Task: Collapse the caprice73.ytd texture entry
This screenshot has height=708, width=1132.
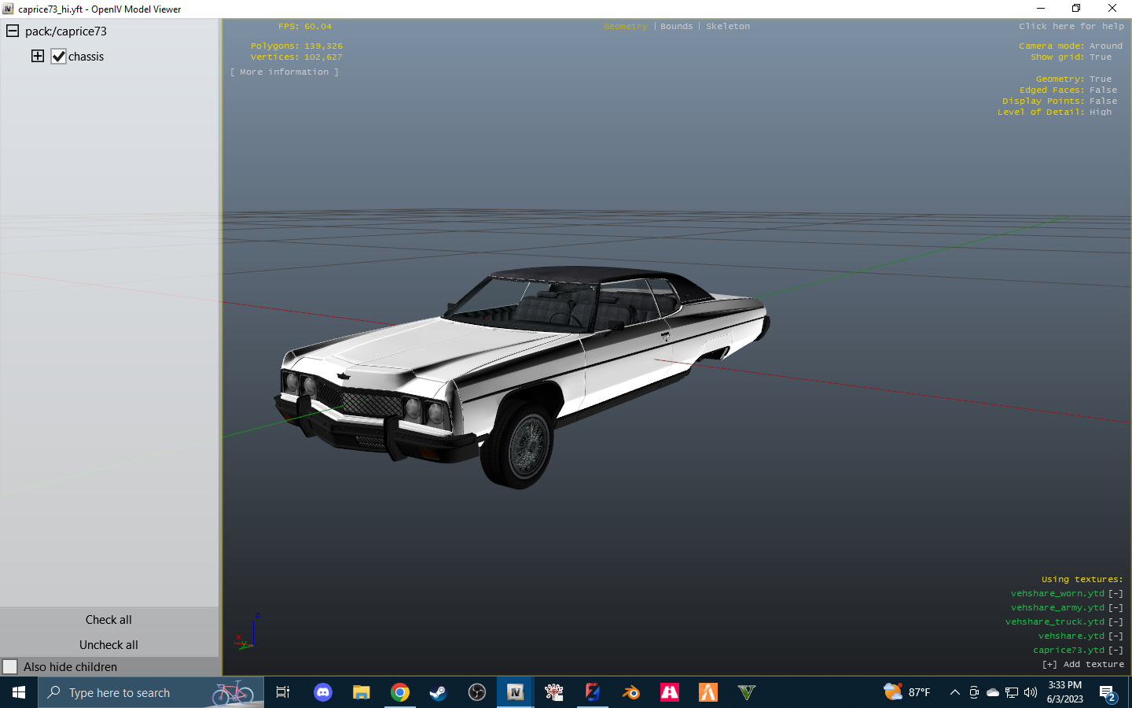Action: (x=1115, y=650)
